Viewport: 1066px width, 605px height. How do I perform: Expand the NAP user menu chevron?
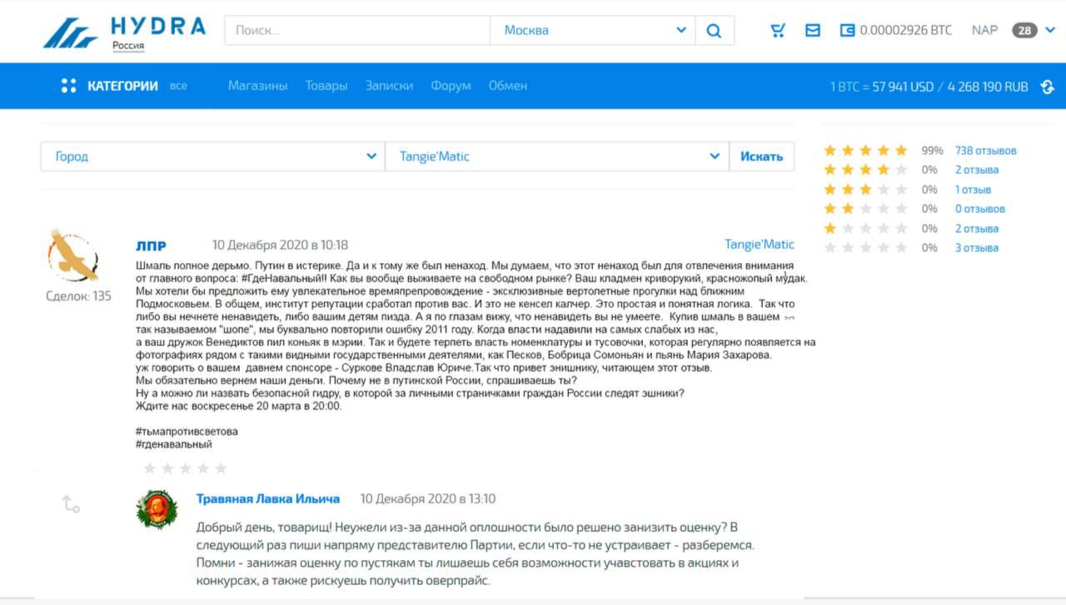pyautogui.click(x=1049, y=31)
